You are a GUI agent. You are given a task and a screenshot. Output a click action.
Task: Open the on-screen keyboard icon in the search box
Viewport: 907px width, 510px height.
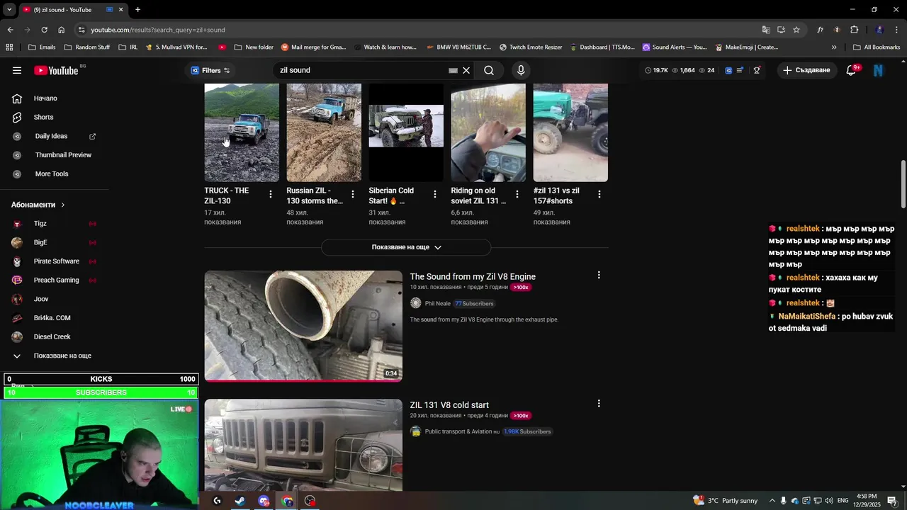[453, 70]
